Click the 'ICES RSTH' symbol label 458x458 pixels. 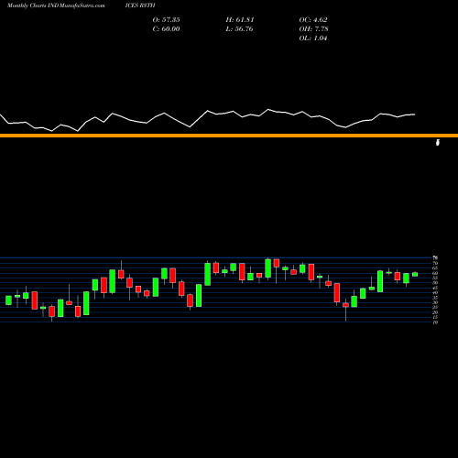click(140, 5)
